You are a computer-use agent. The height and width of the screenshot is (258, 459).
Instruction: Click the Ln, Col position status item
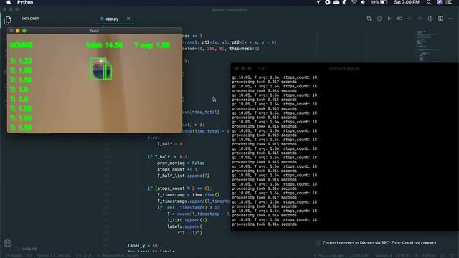tap(359, 256)
